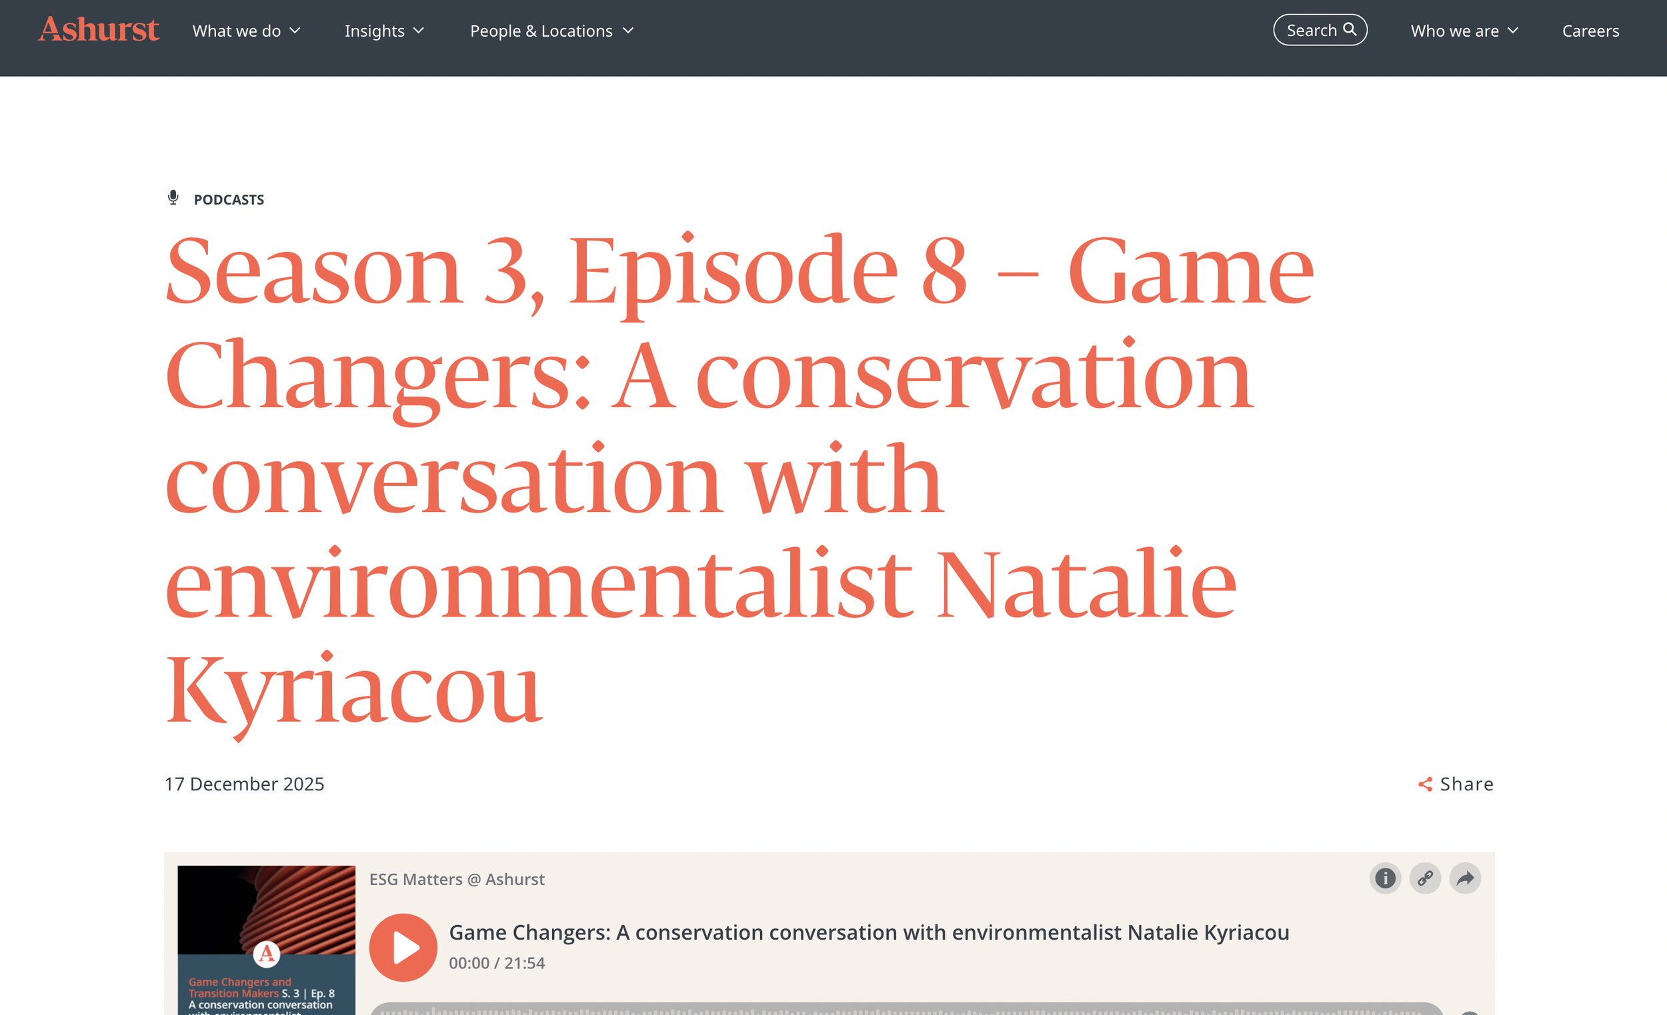This screenshot has height=1015, width=1667.
Task: Click the red Share icon under the title
Action: tap(1425, 784)
